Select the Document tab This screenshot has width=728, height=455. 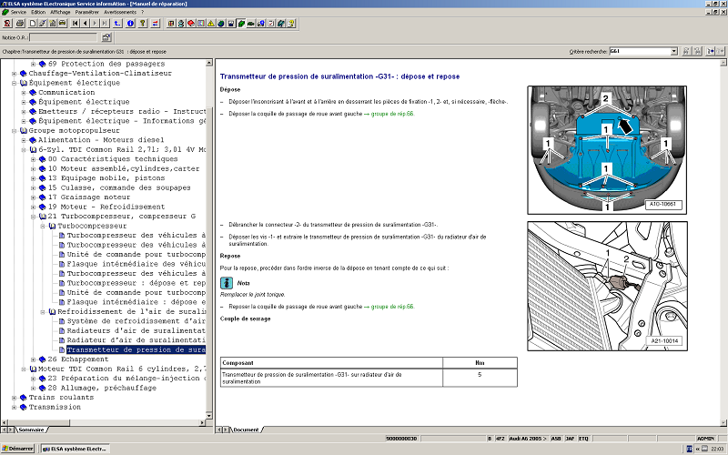tap(246, 430)
